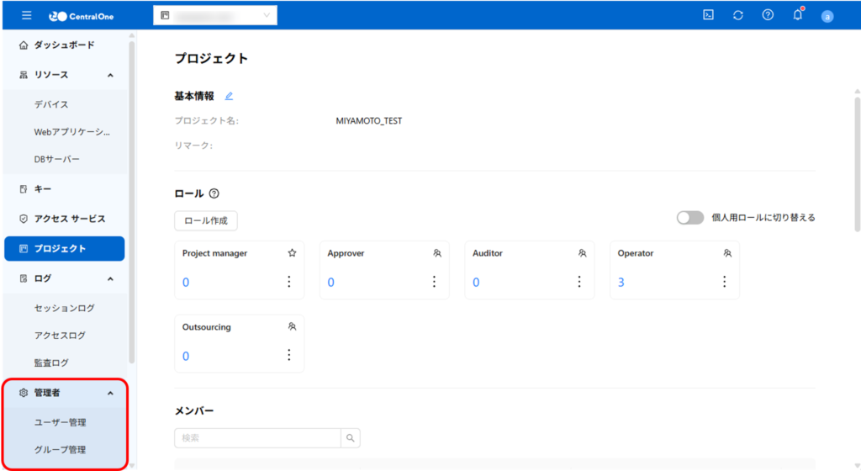Open the project selector dropdown
This screenshot has height=471, width=861.
(215, 15)
